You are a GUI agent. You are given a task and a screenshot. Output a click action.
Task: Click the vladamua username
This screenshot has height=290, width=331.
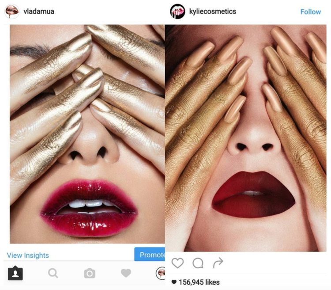point(39,11)
